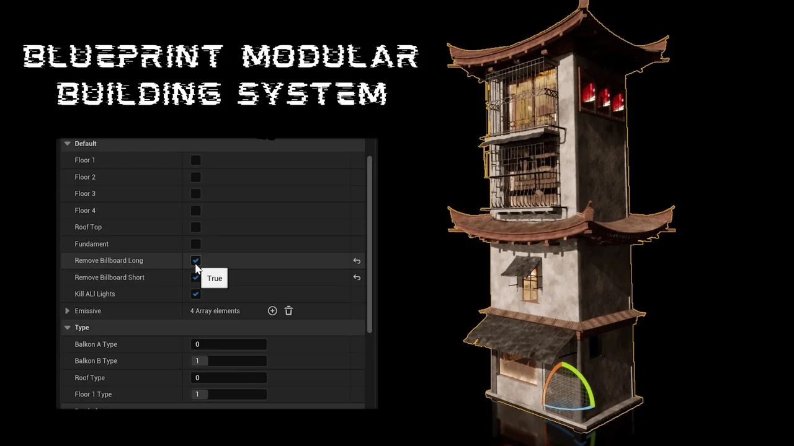
Task: Expand the Emissive array
Action: pos(68,311)
